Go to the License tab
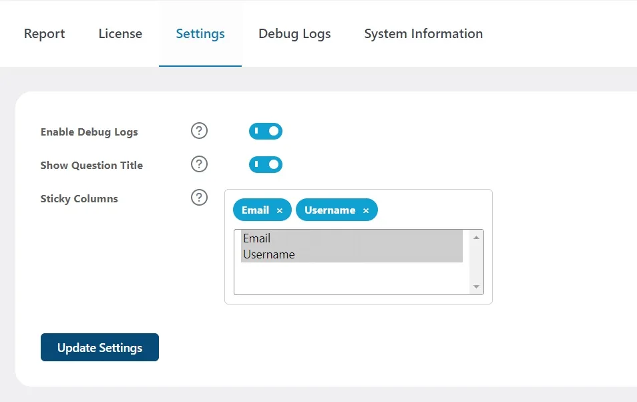 tap(120, 33)
